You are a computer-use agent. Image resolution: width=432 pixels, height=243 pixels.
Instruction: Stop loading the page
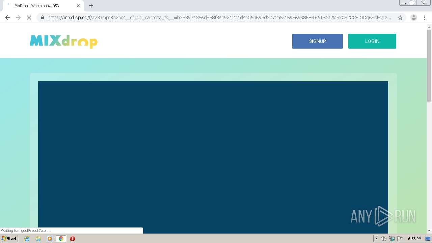pyautogui.click(x=29, y=18)
